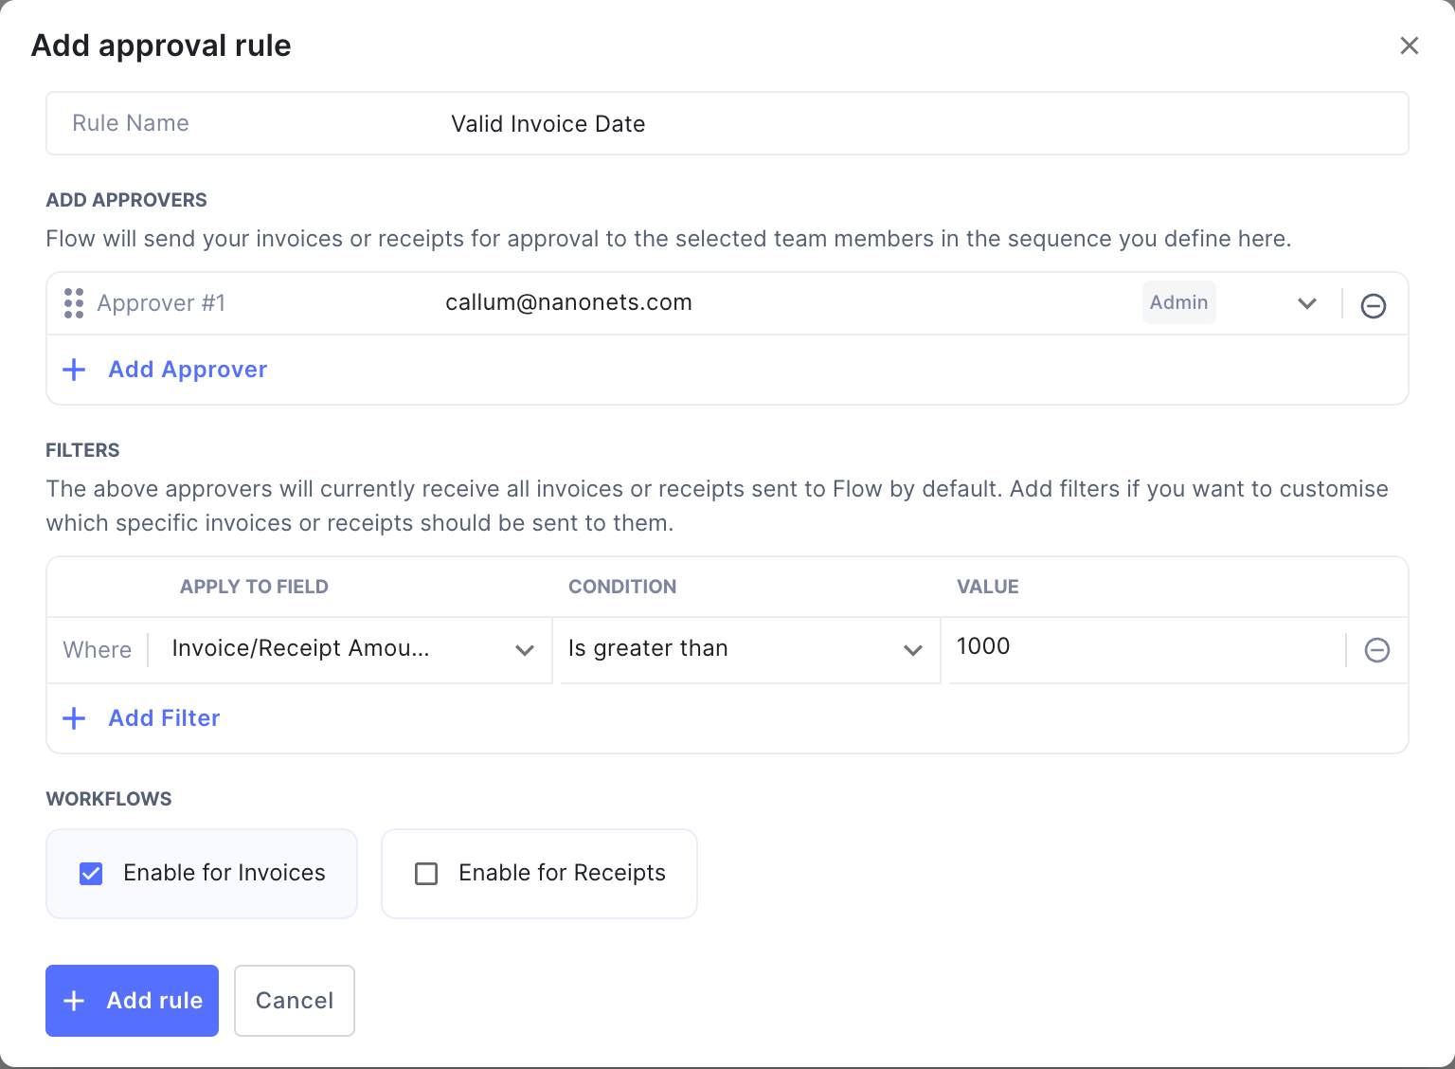Screen dimensions: 1455x1069
Task: Click the checked box in Enable for Invoices
Action: click(91, 873)
